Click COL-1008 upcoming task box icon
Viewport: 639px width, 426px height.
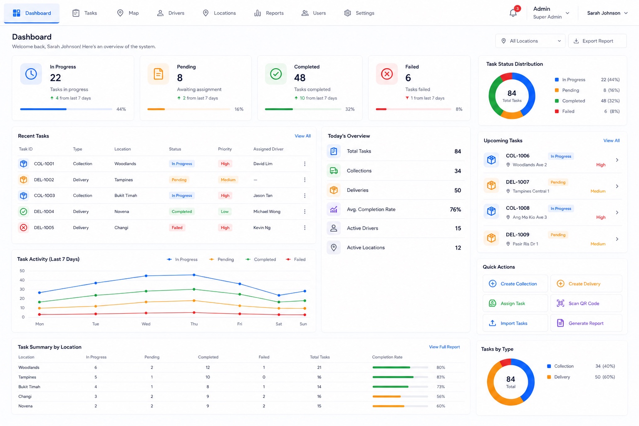coord(491,211)
